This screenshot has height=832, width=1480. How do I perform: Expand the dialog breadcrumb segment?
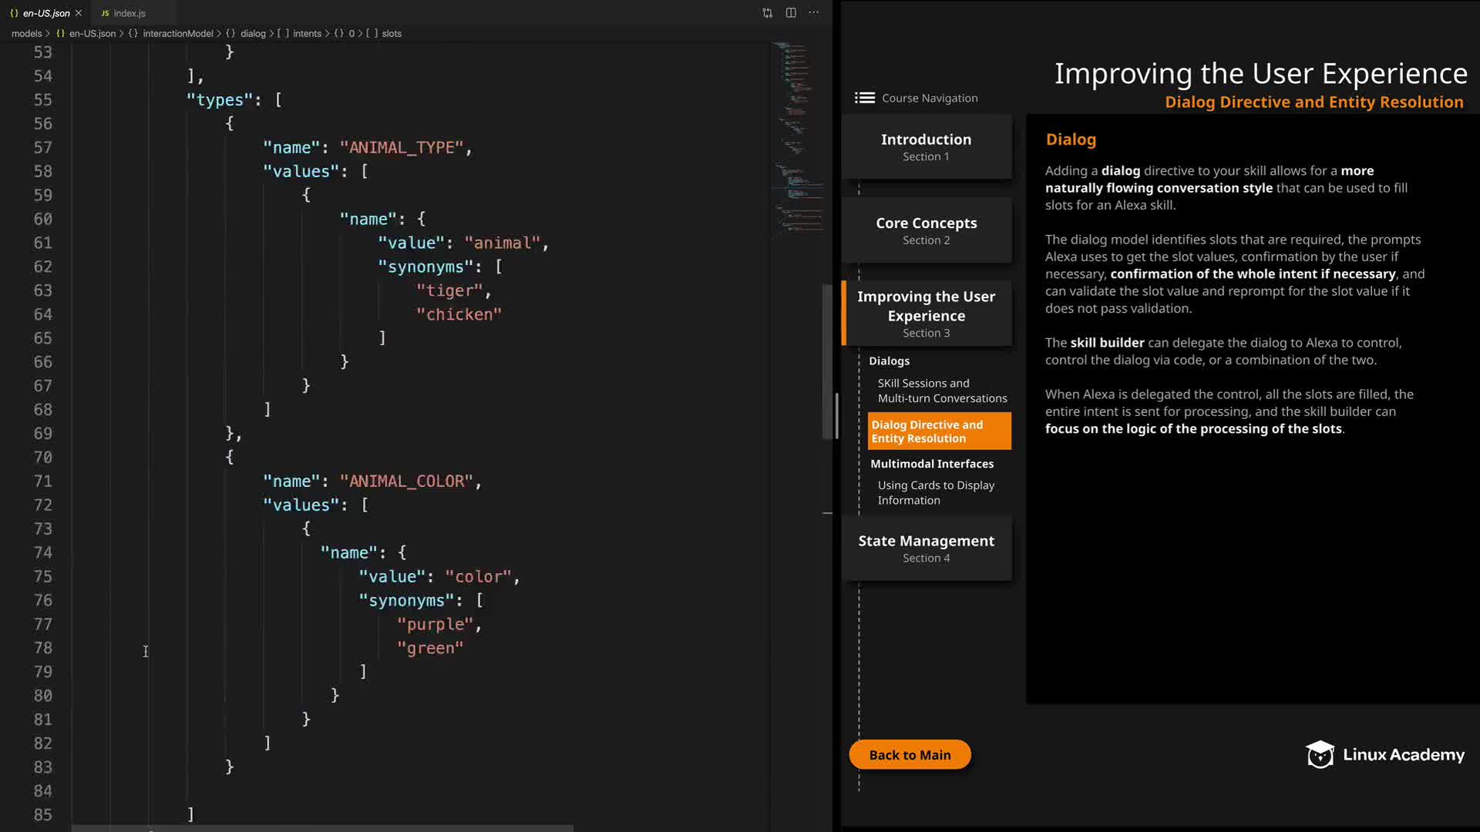pos(253,33)
